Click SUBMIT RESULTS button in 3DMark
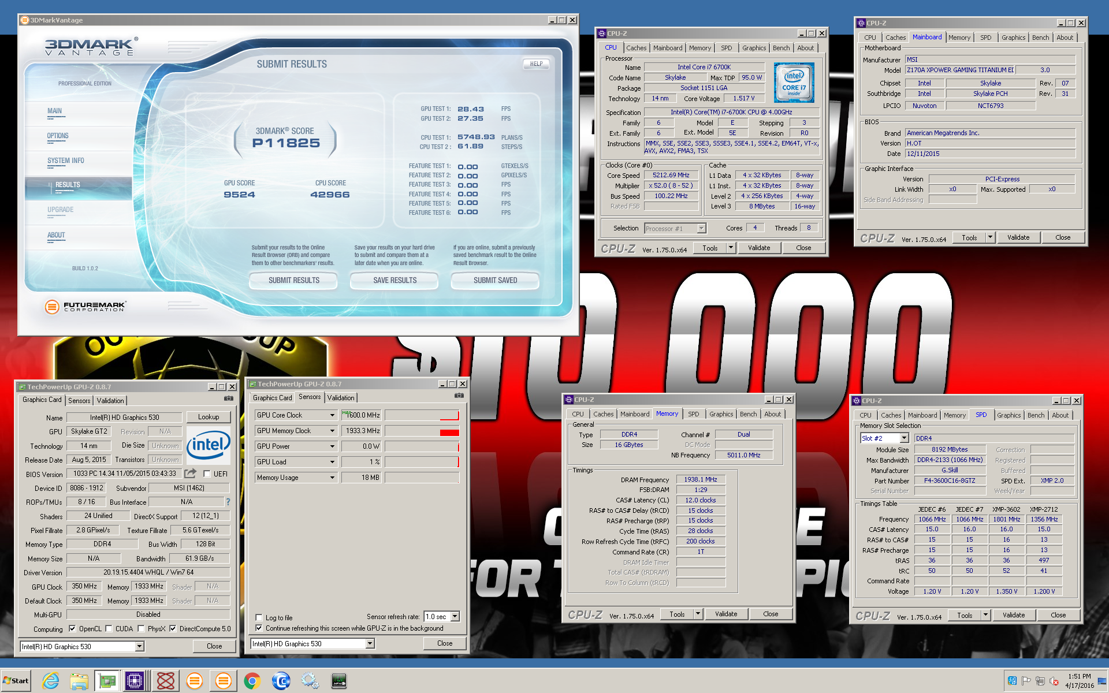Viewport: 1109px width, 693px height. [x=293, y=281]
